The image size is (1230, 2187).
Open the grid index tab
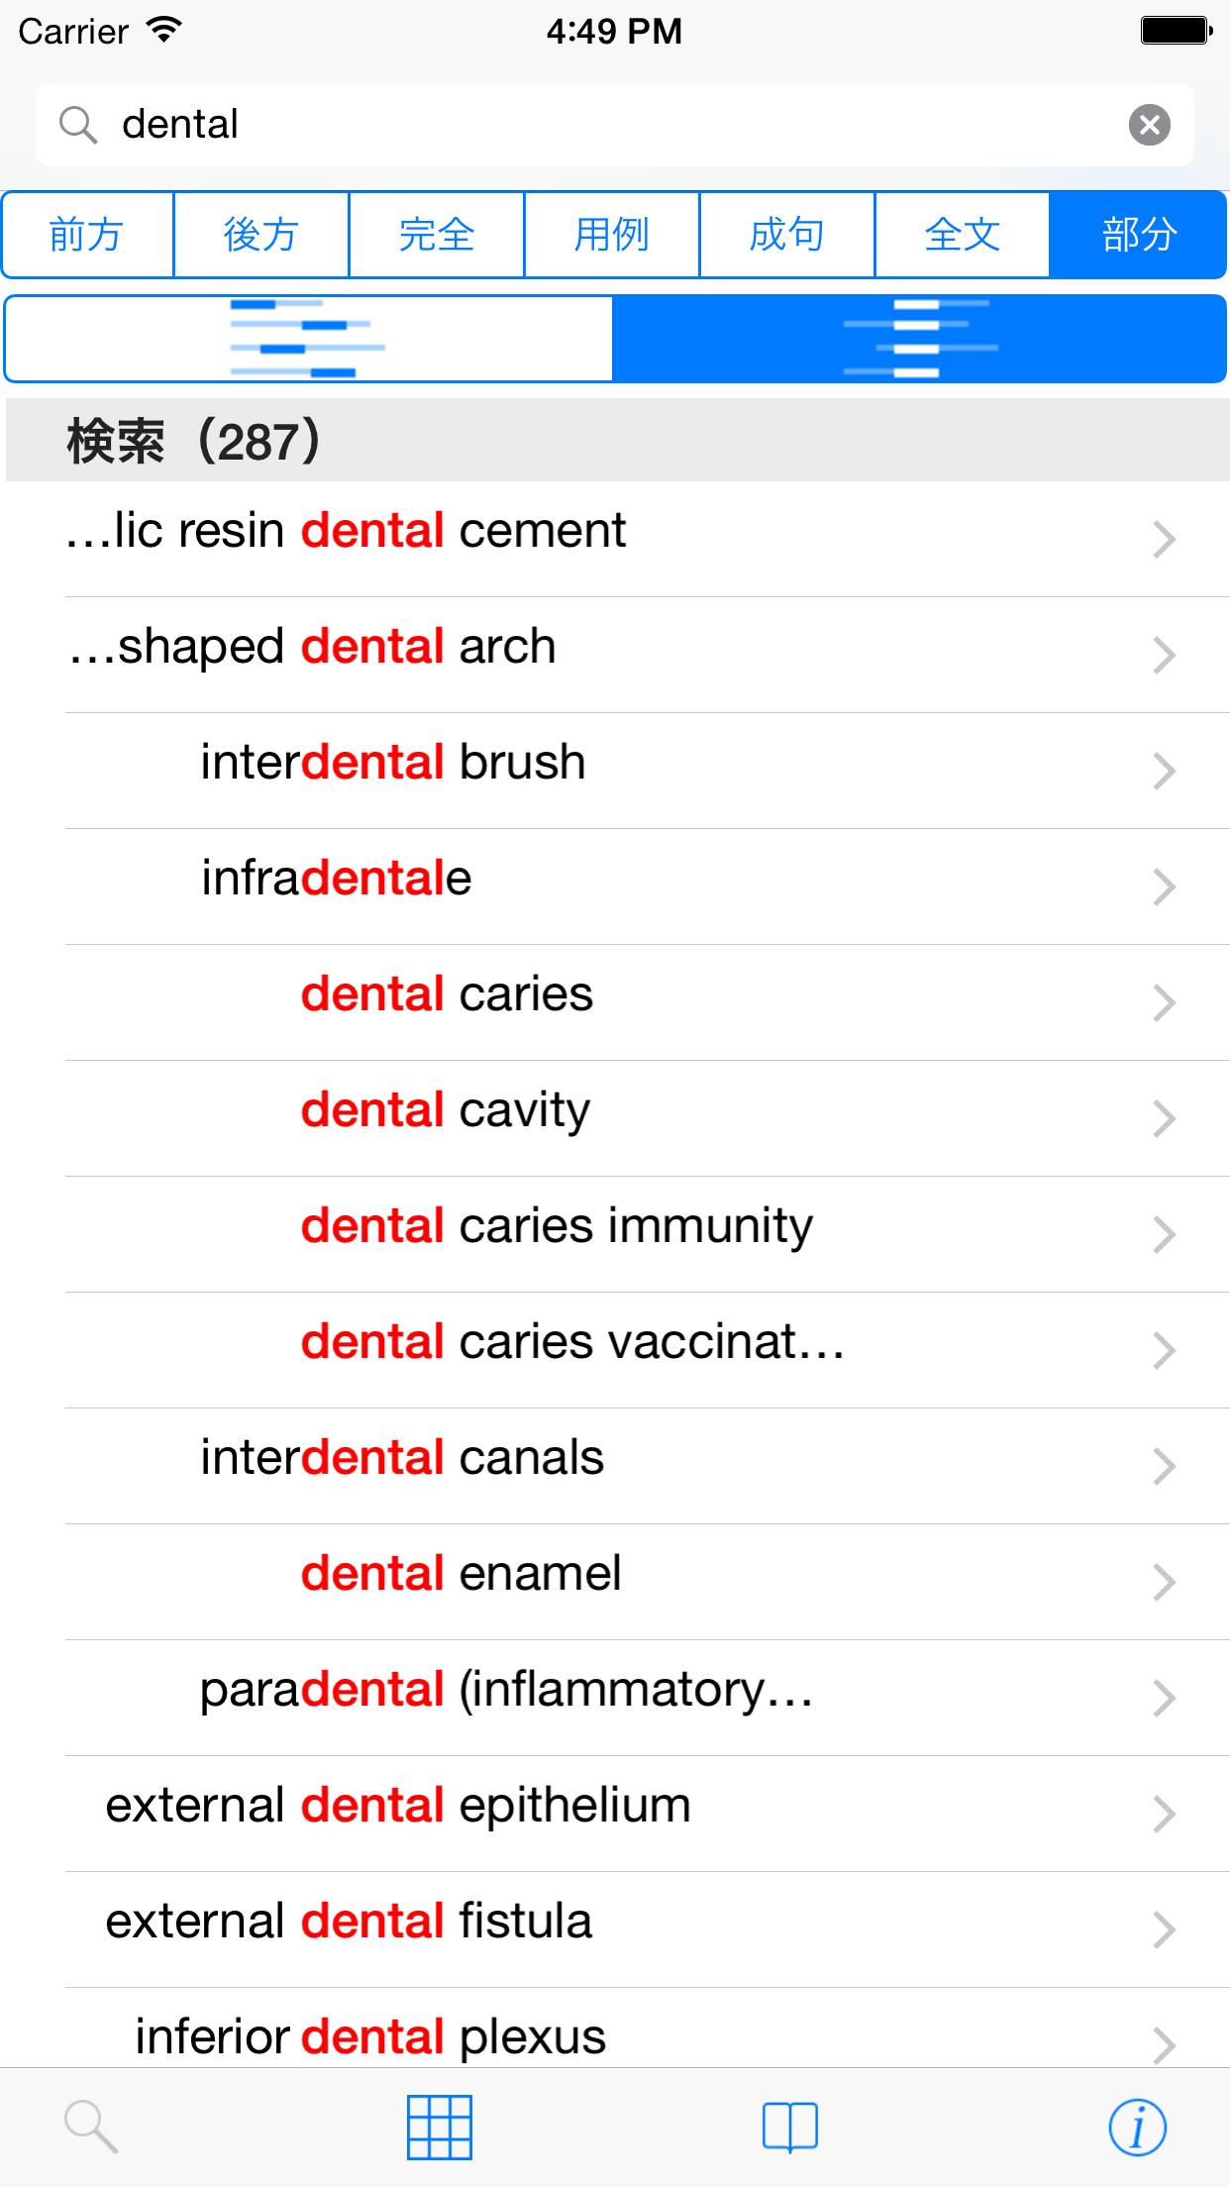coord(440,2127)
